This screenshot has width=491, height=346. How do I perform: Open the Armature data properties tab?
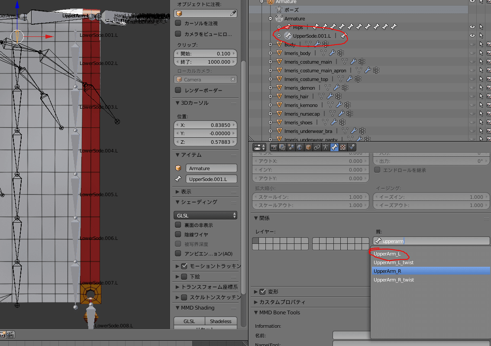point(326,147)
